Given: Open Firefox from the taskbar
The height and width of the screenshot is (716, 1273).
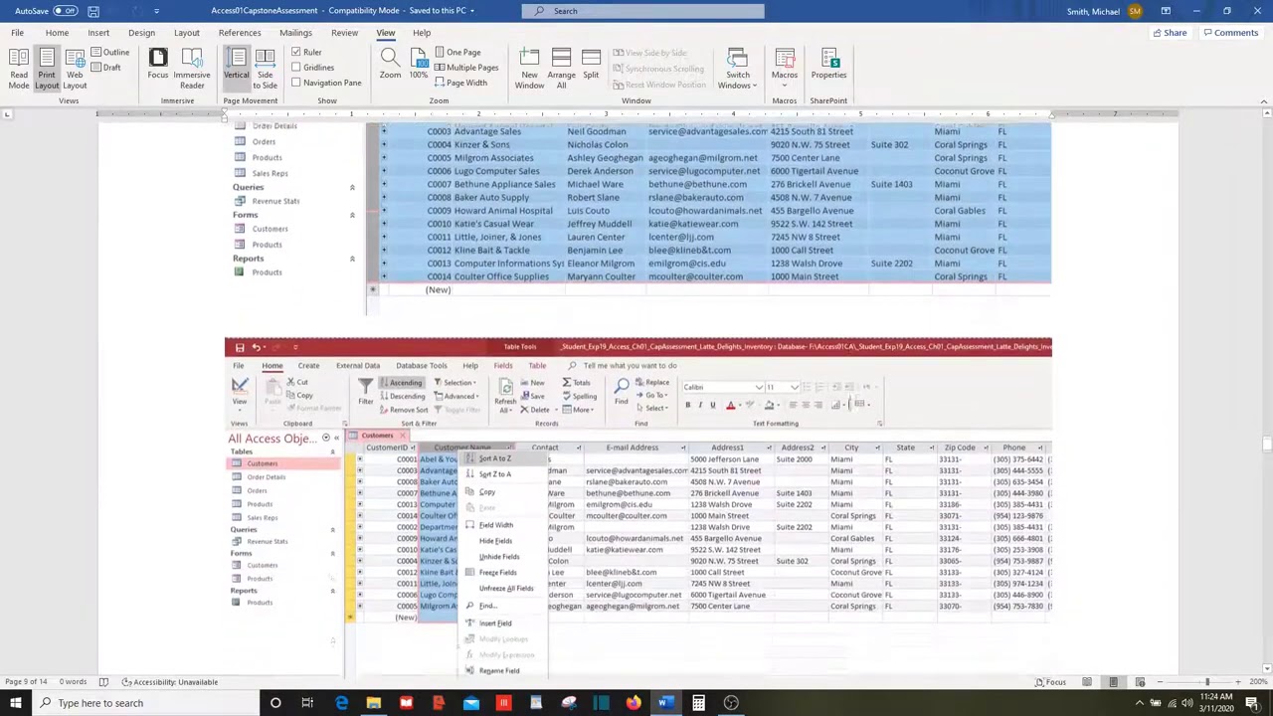Looking at the screenshot, I should [x=634, y=703].
